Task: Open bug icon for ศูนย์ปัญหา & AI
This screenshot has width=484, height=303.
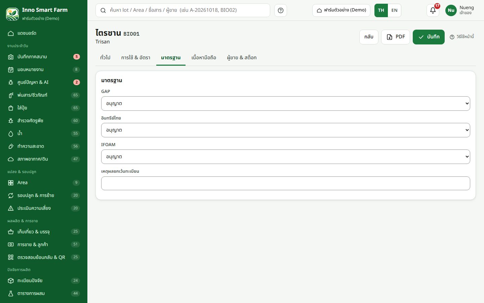Action: [11, 82]
